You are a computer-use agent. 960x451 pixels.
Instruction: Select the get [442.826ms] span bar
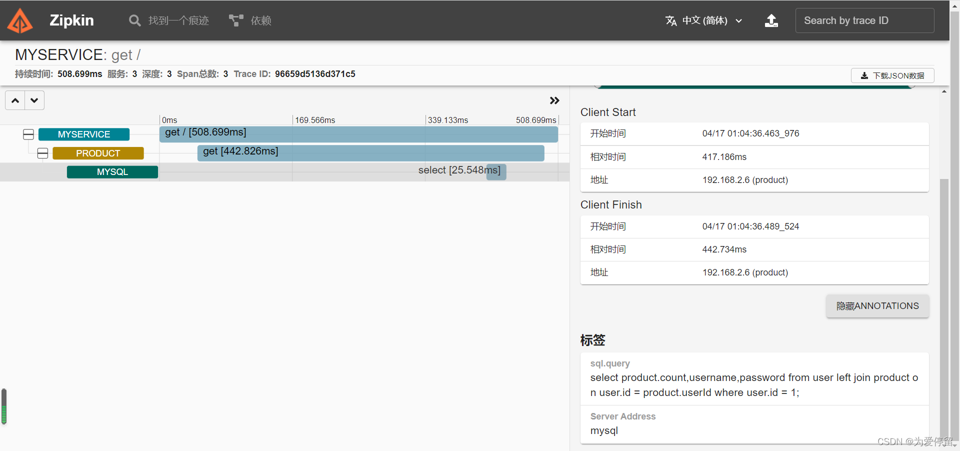click(x=370, y=153)
